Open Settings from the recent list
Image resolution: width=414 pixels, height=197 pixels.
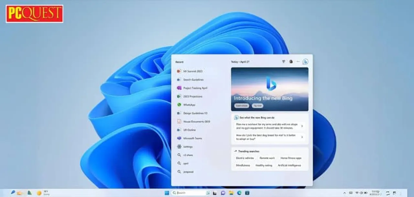(x=185, y=147)
